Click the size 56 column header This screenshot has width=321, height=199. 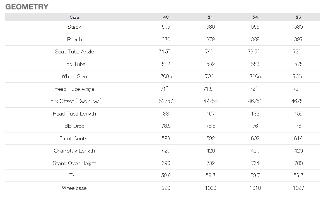(298, 17)
